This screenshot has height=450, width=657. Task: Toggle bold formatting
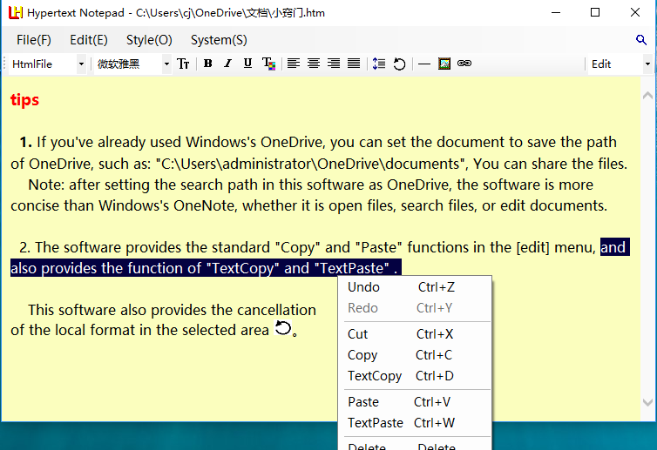pos(208,64)
